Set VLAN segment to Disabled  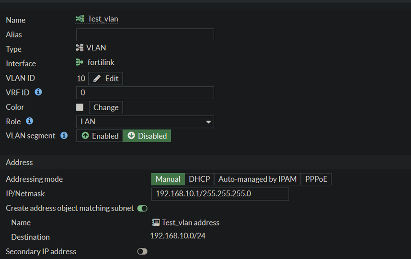pos(147,136)
